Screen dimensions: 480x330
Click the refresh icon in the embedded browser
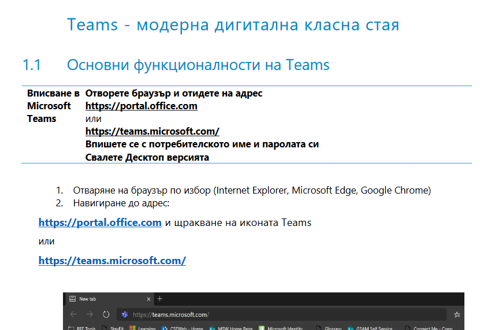[x=106, y=314]
